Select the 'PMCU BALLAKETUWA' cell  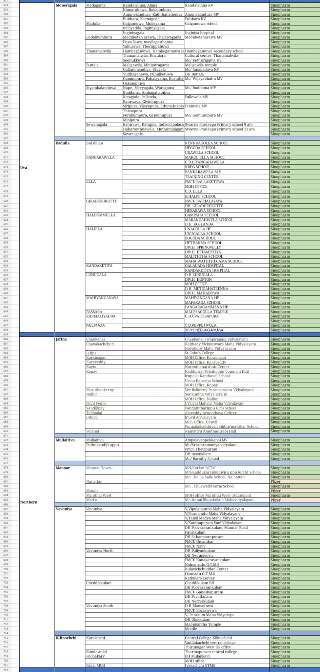[227, 182]
